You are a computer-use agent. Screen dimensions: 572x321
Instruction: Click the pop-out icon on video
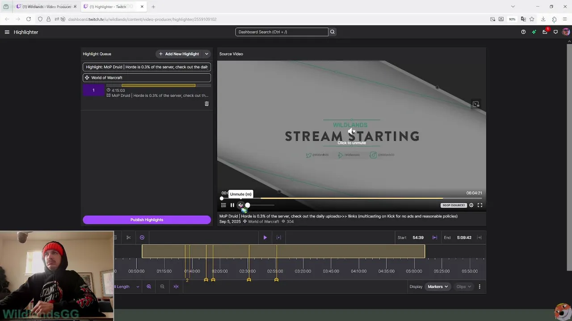pos(476,104)
